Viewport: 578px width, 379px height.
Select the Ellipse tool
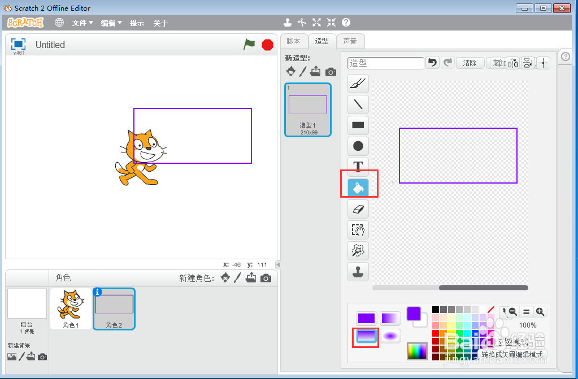click(358, 146)
